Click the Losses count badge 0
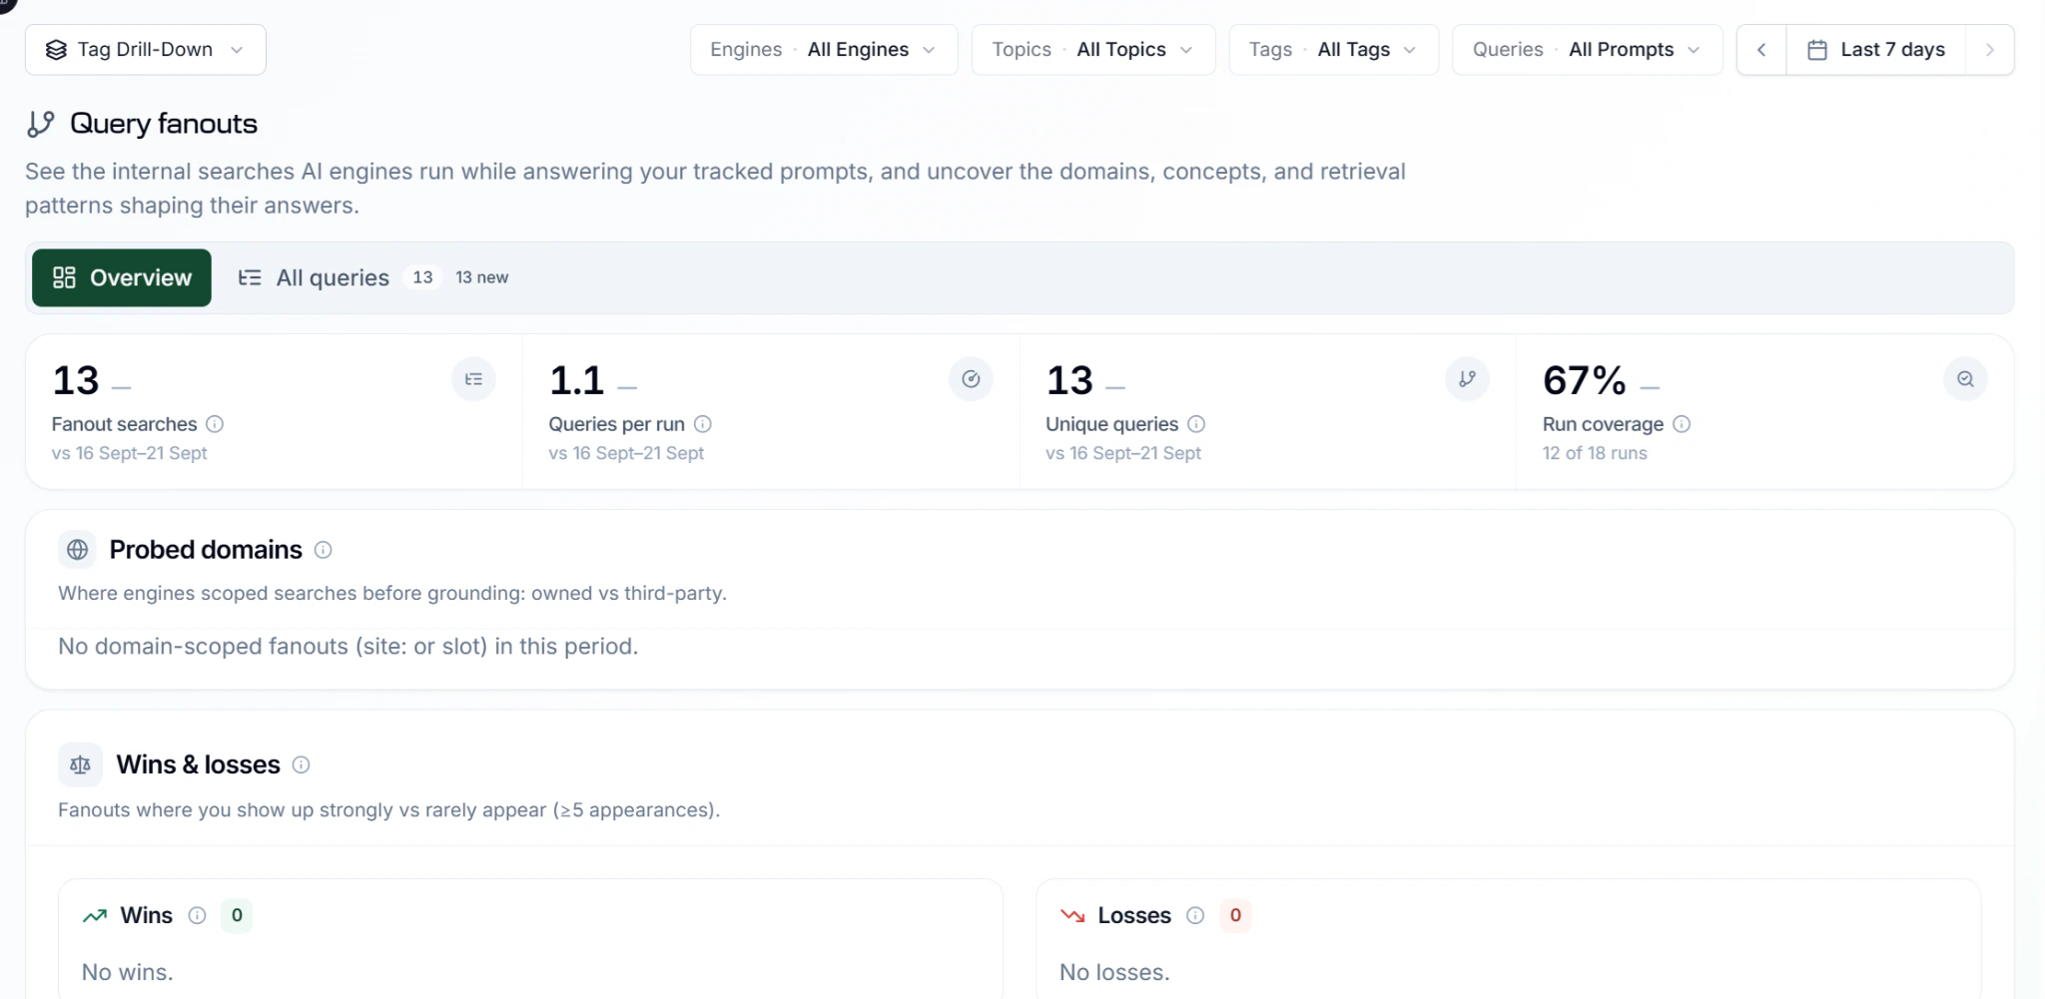The image size is (2045, 999). (1235, 915)
